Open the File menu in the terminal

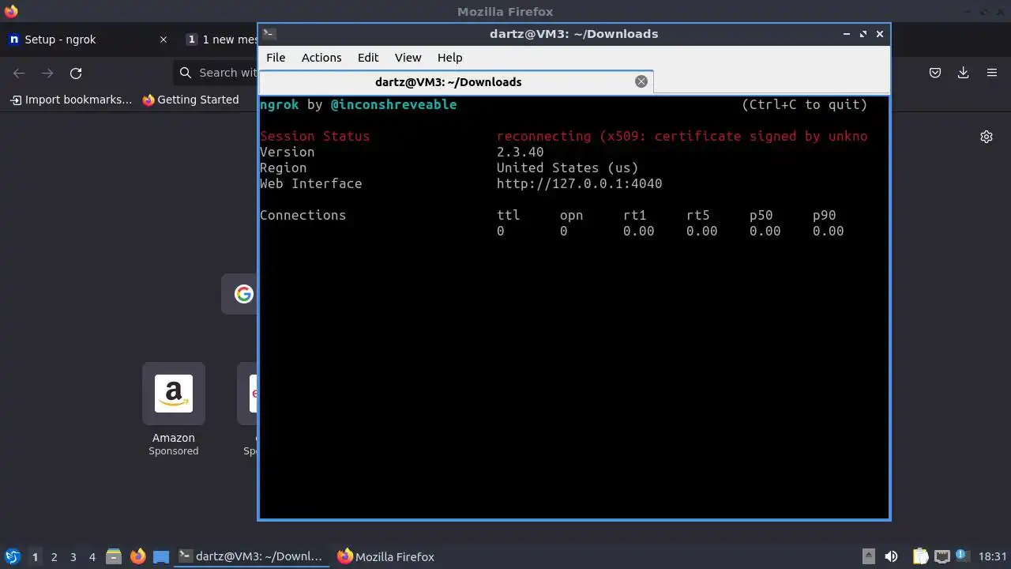click(276, 58)
